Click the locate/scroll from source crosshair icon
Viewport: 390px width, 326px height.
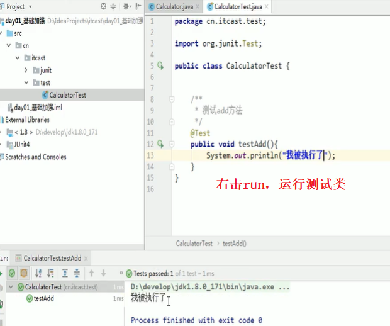(103, 6)
